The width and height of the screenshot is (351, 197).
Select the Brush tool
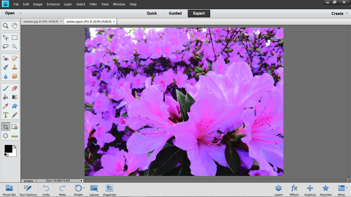(6, 88)
